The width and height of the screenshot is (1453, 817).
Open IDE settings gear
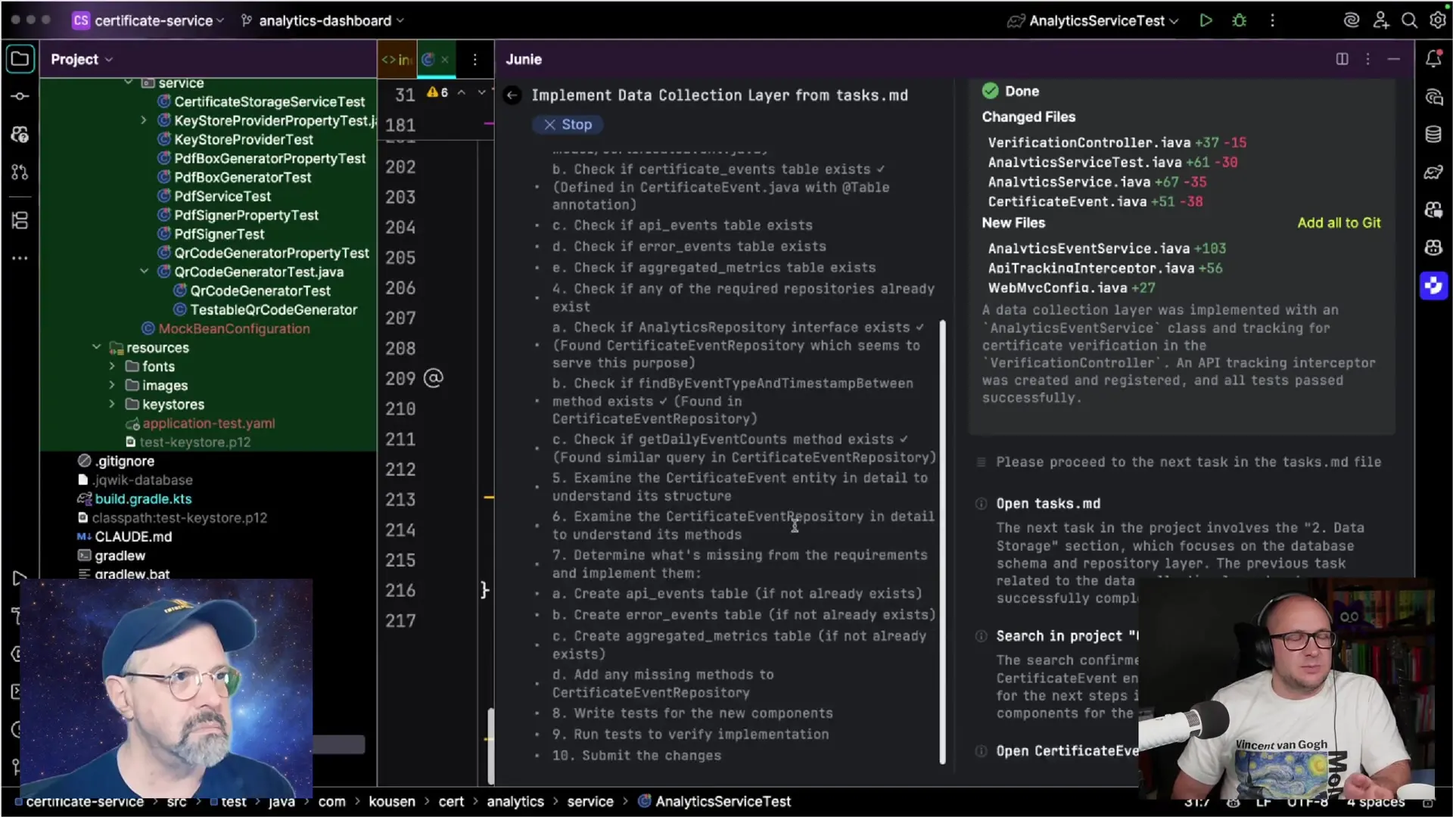(x=1437, y=20)
